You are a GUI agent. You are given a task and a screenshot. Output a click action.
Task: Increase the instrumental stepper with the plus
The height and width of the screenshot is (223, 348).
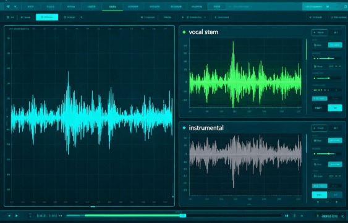[336, 202]
